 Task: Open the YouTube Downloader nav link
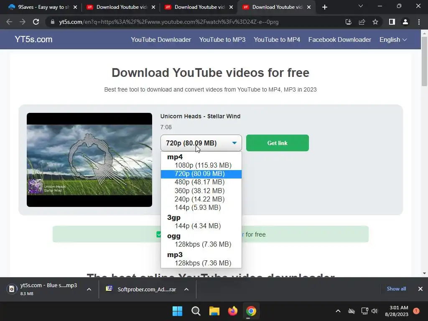click(161, 40)
